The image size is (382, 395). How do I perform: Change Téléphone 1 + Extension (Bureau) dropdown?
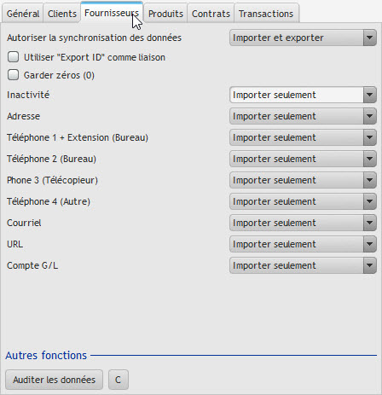[x=303, y=137]
